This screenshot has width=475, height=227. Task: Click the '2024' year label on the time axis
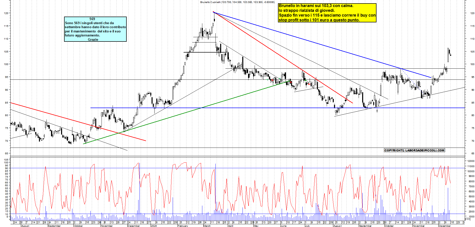tap(154, 226)
